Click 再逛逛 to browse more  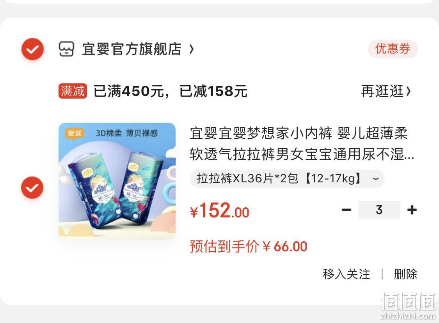tap(382, 92)
